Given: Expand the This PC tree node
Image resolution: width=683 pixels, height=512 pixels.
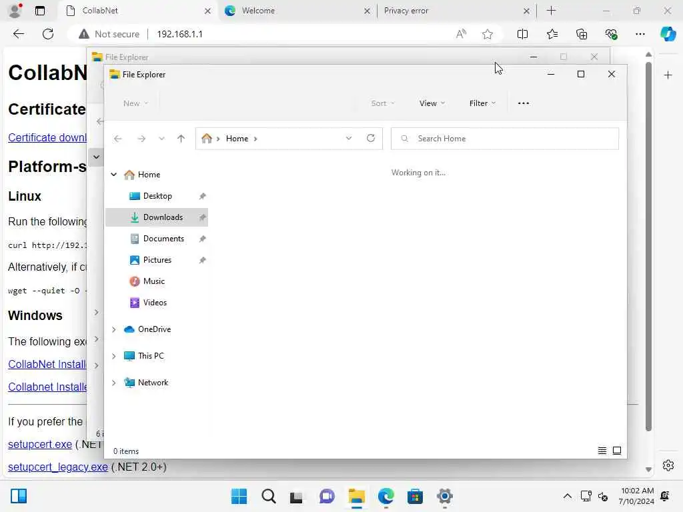Looking at the screenshot, I should coord(113,356).
